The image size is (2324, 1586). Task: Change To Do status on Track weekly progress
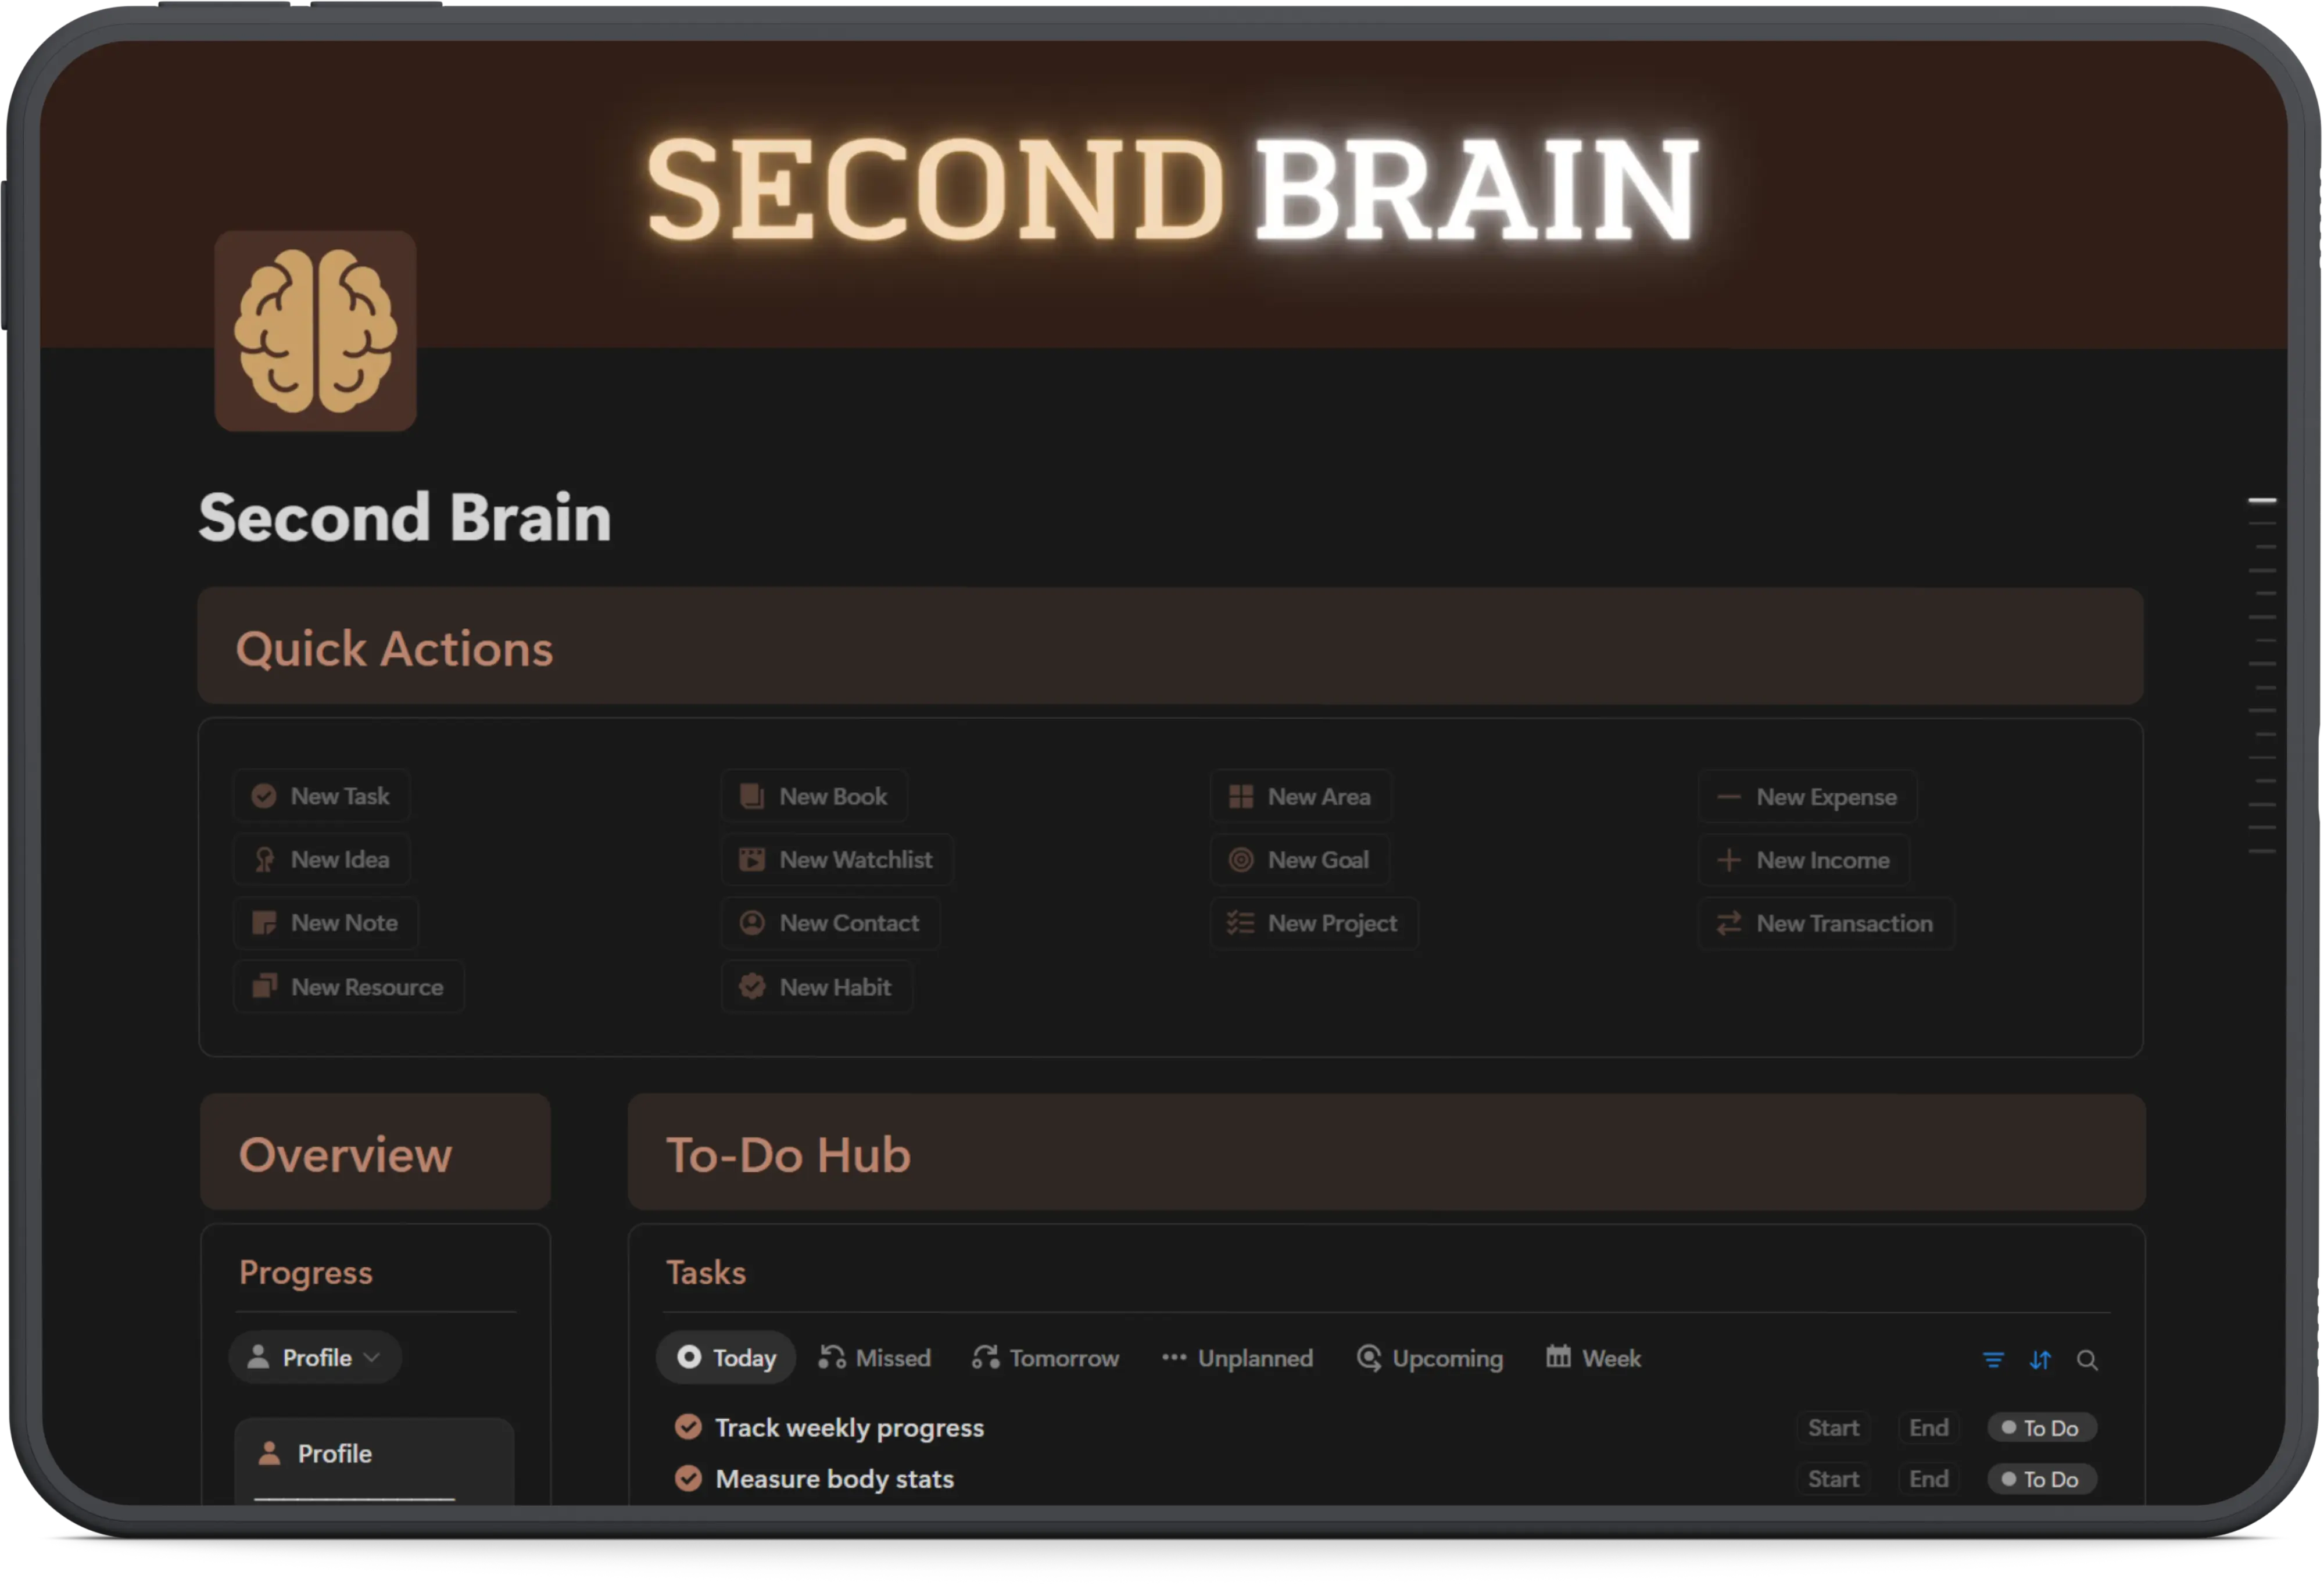pyautogui.click(x=2041, y=1427)
